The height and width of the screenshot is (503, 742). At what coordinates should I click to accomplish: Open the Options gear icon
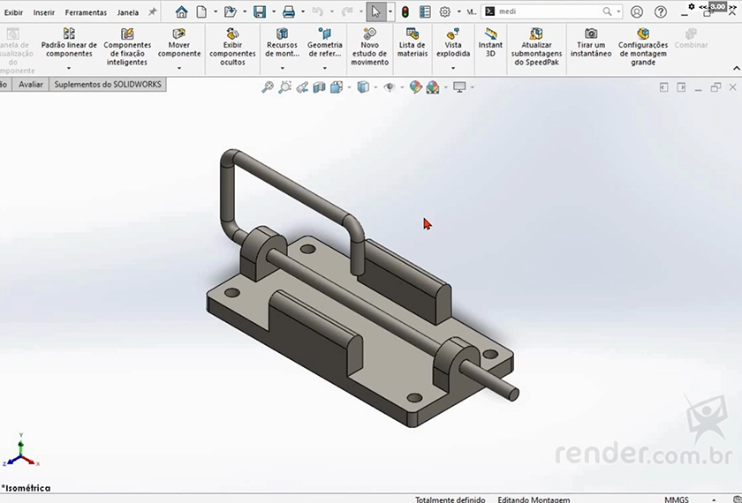coord(445,12)
